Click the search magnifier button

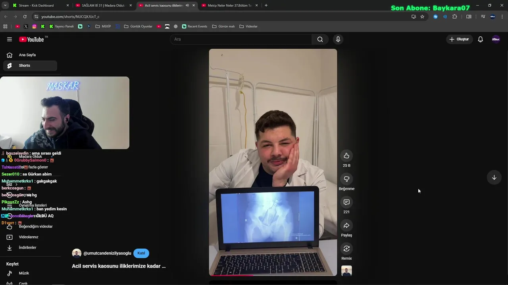(320, 39)
